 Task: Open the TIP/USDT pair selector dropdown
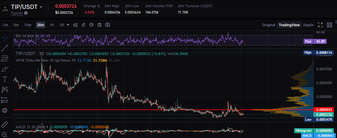click(41, 7)
